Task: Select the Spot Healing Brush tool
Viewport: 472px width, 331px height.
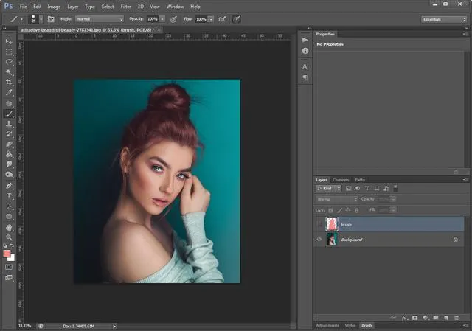Action: tap(9, 104)
